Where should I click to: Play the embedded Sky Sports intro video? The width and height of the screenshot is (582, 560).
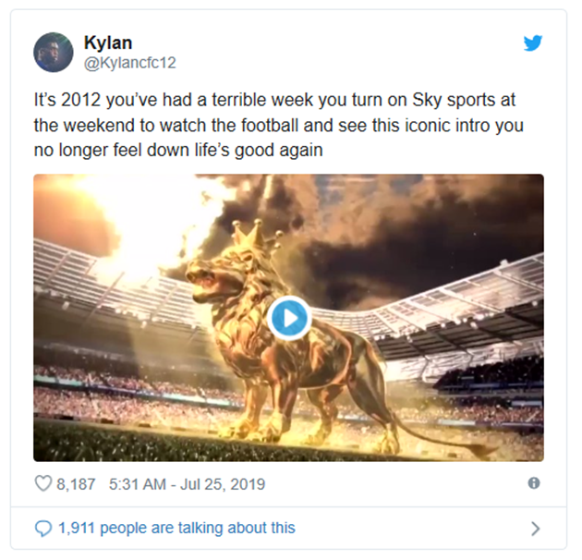pos(289,318)
